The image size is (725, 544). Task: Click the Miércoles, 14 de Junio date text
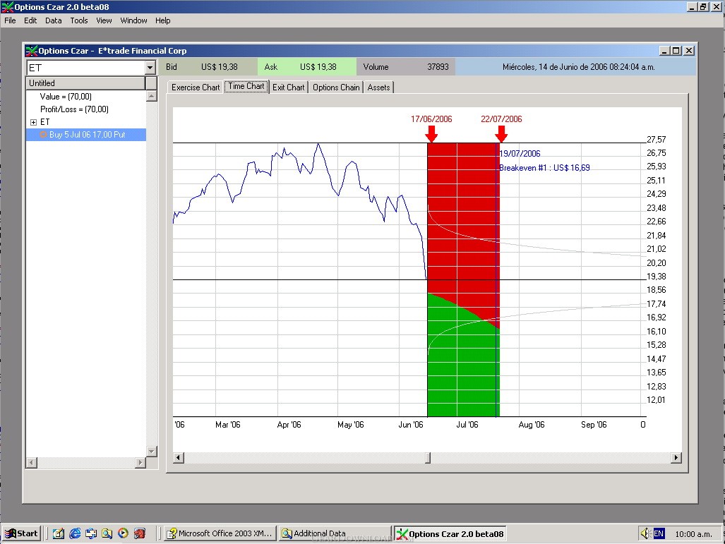pos(578,67)
